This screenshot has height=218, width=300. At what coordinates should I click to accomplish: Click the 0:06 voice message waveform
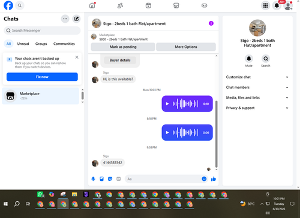click(x=185, y=132)
